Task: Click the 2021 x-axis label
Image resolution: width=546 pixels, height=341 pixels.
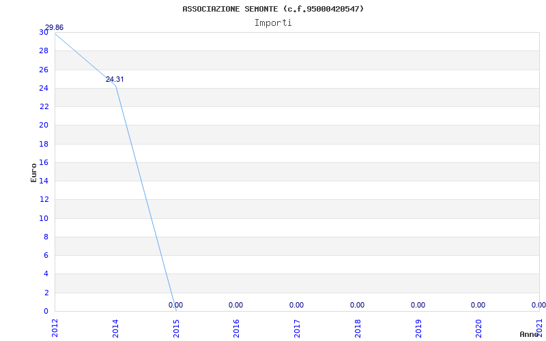Action: tap(539, 328)
